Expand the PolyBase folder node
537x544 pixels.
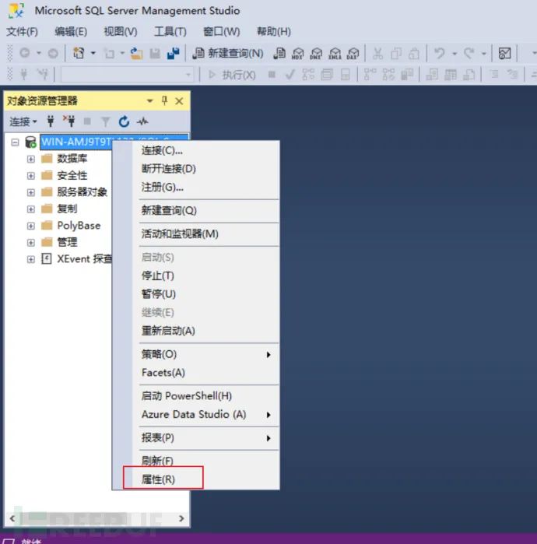pyautogui.click(x=31, y=226)
